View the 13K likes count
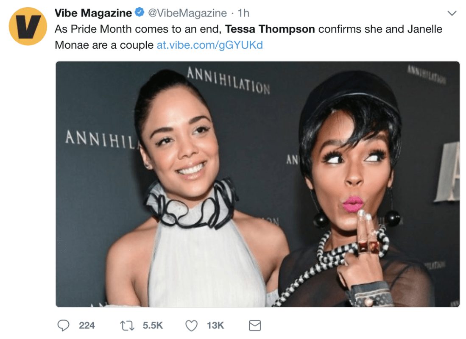 click(x=215, y=325)
